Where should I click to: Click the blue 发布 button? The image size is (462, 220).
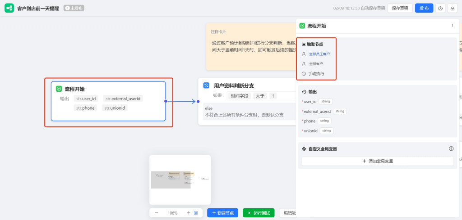[x=424, y=8]
